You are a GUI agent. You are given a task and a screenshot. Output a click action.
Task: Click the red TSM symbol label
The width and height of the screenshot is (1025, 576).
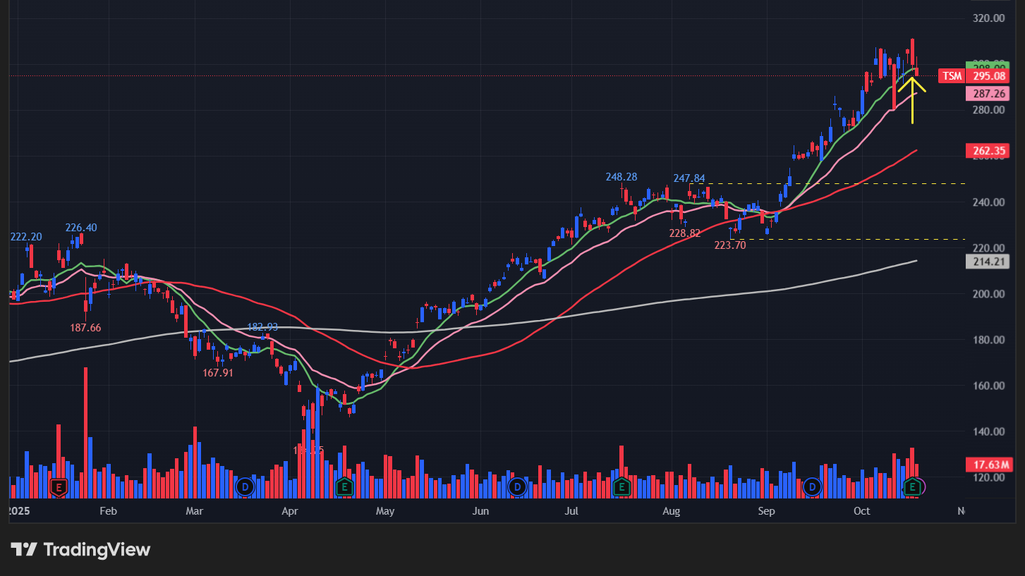(952, 76)
